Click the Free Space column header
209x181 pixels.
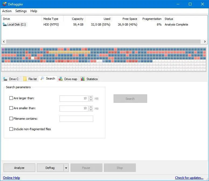pyautogui.click(x=126, y=19)
